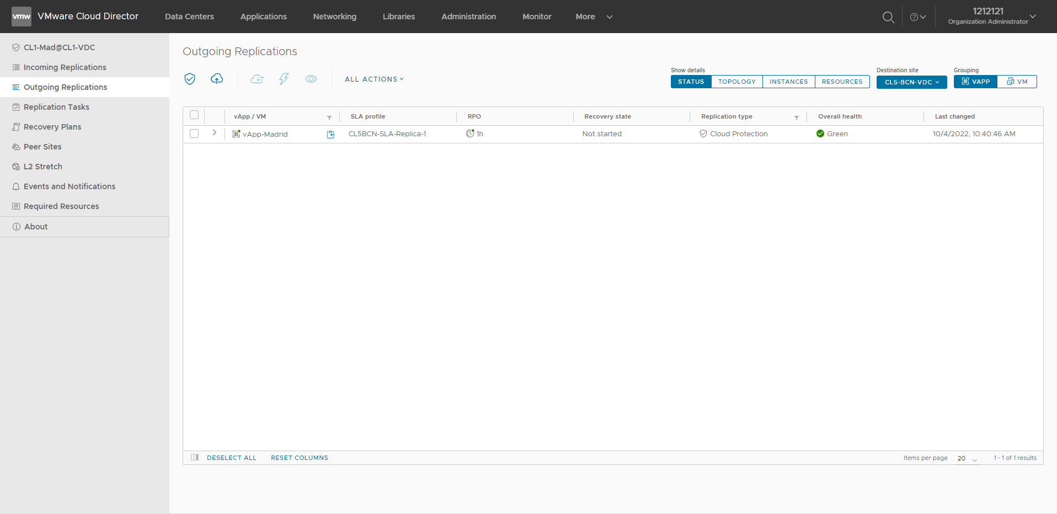The image size is (1057, 514).
Task: Expand the vApp-Madrid row chevron
Action: coord(214,133)
